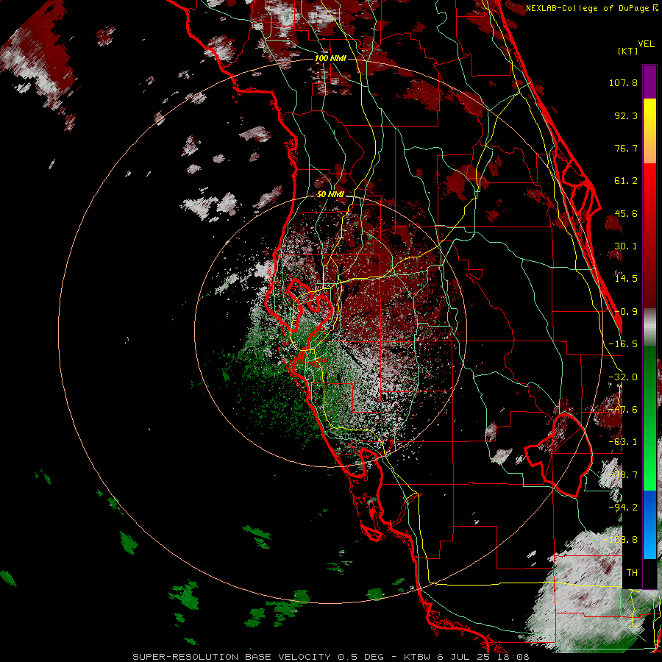Click the -63.1 velocity scale value
The image size is (662, 662).
pos(623,442)
